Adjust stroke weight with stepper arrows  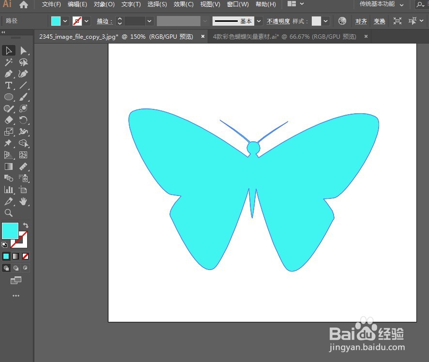click(120, 21)
